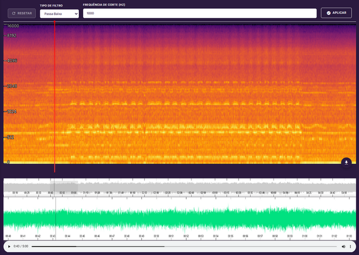The height and width of the screenshot is (255, 359).
Task: Click the Frequência de Corte input field
Action: 200,13
